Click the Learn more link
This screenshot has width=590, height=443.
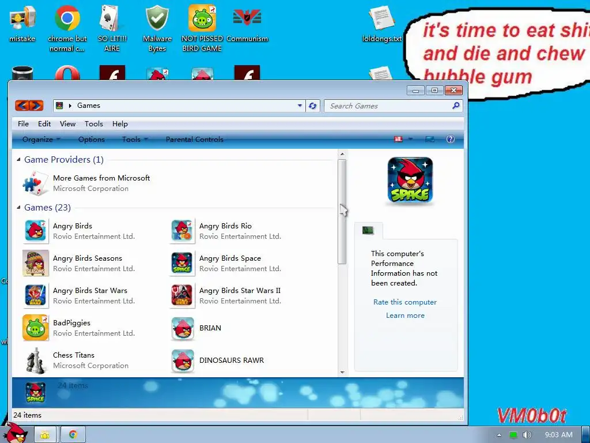(405, 316)
